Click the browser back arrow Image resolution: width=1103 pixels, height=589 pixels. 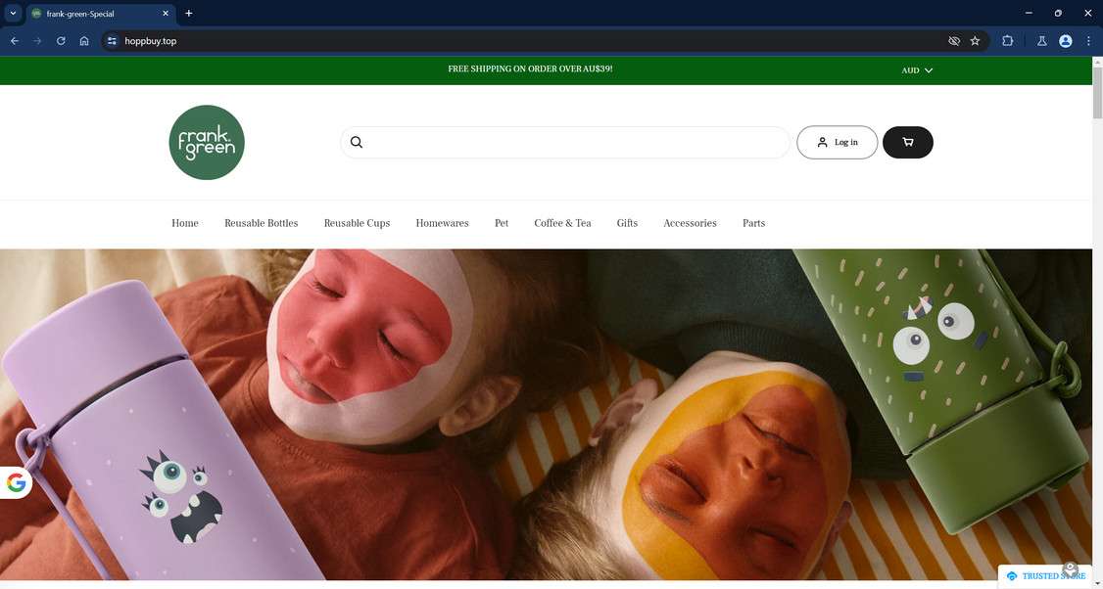tap(14, 41)
